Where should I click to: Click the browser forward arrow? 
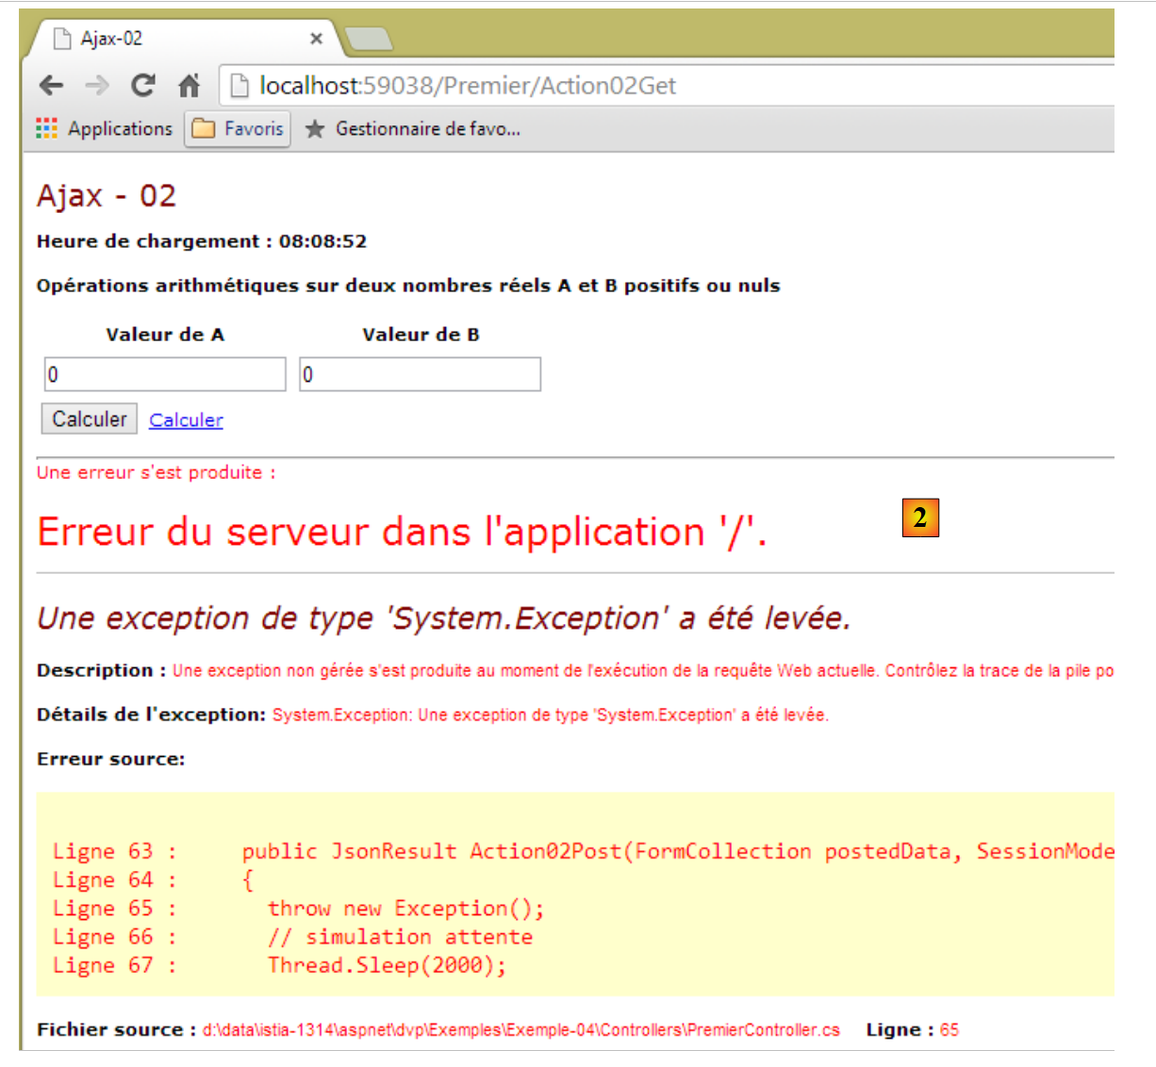[96, 86]
